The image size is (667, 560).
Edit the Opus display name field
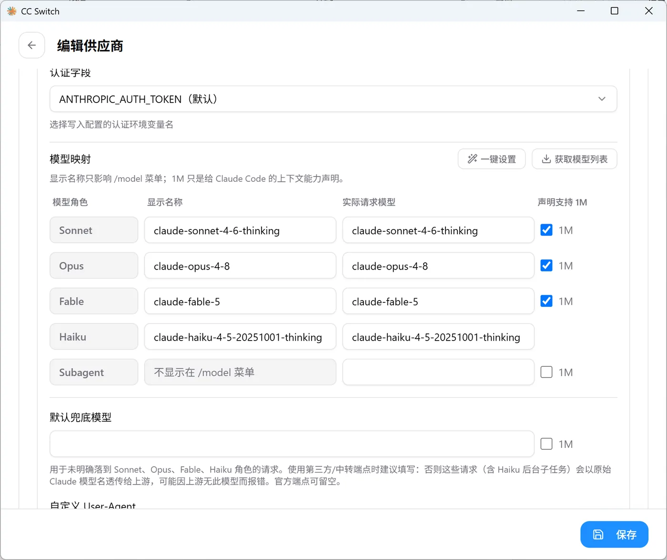coord(240,266)
